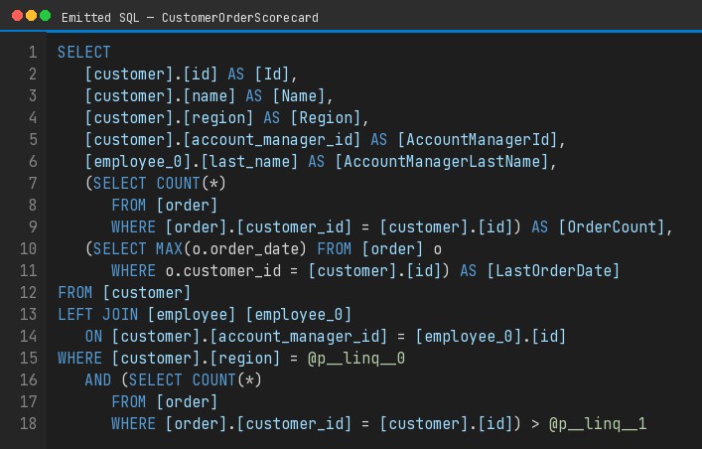Click the AND keyword on line 16
Screen dimensions: 702x449
[97, 380]
